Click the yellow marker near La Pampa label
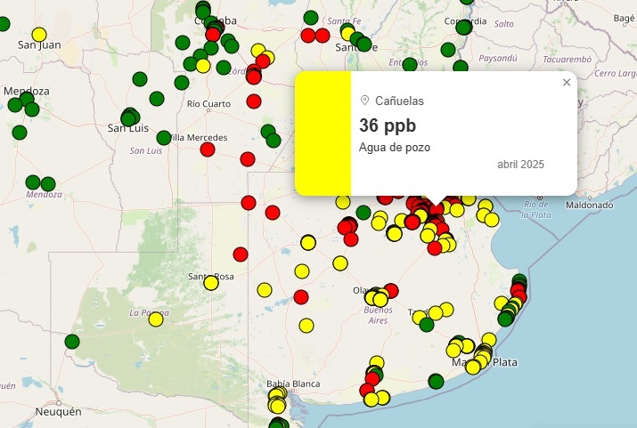 click(x=156, y=319)
